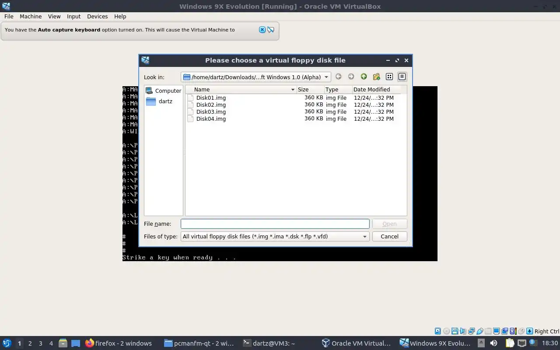
Task: Click the optical disc status bar icon
Action: [x=446, y=331]
